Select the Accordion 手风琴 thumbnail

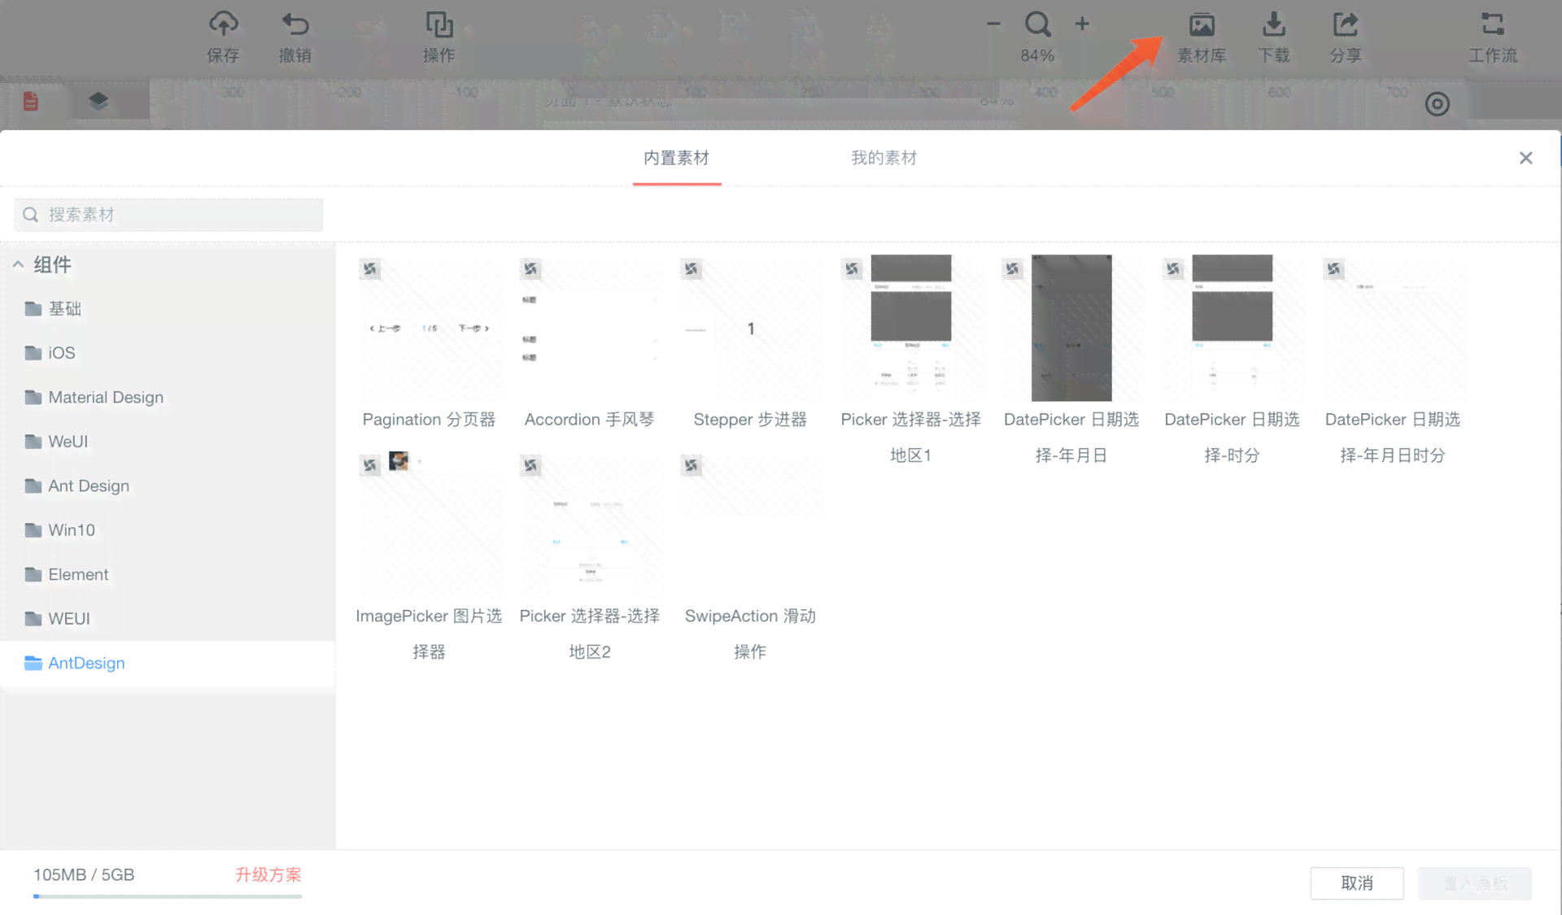590,328
